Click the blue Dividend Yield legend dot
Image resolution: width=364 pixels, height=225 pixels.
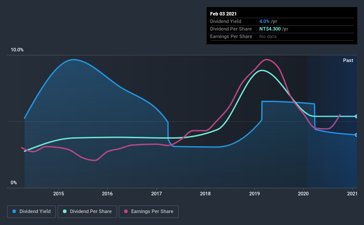[x=14, y=211]
